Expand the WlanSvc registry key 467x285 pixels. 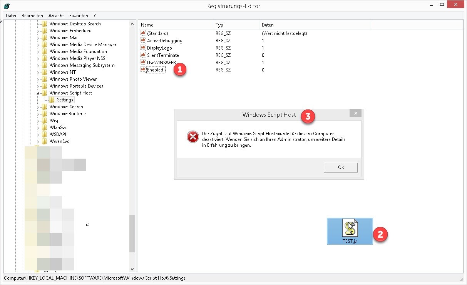tap(37, 127)
